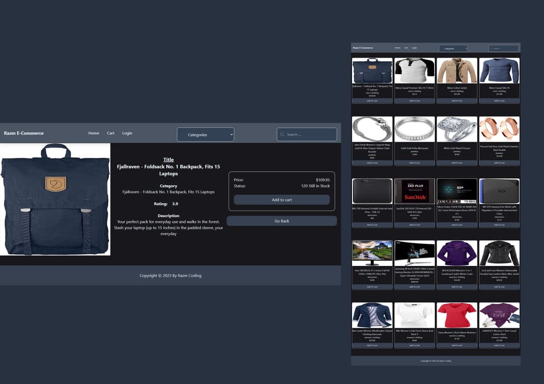Add white MBJ top to cart
Image resolution: width=544 pixels, height=384 pixels.
pos(415,345)
